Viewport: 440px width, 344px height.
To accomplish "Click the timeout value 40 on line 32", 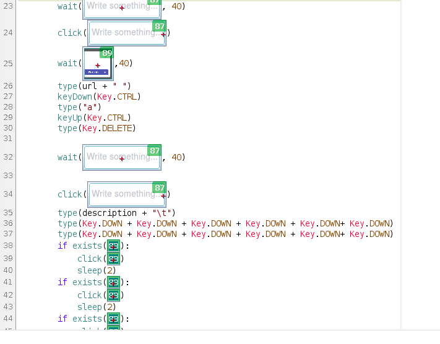I will (176, 157).
